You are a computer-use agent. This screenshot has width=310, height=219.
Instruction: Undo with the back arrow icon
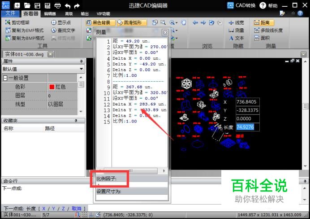(68, 6)
